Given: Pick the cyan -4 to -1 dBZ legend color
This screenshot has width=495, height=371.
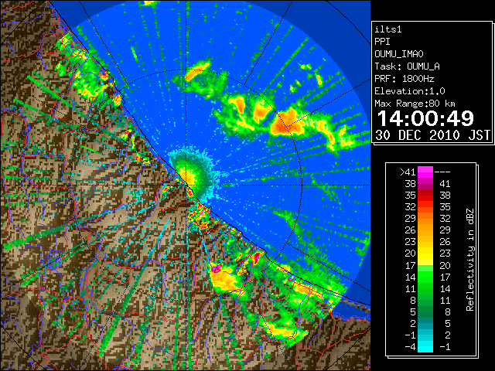Looking at the screenshot, I should pos(425,347).
